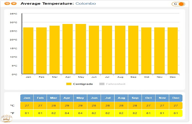
Task: Click the Jan column header in table
Action: click(27, 98)
